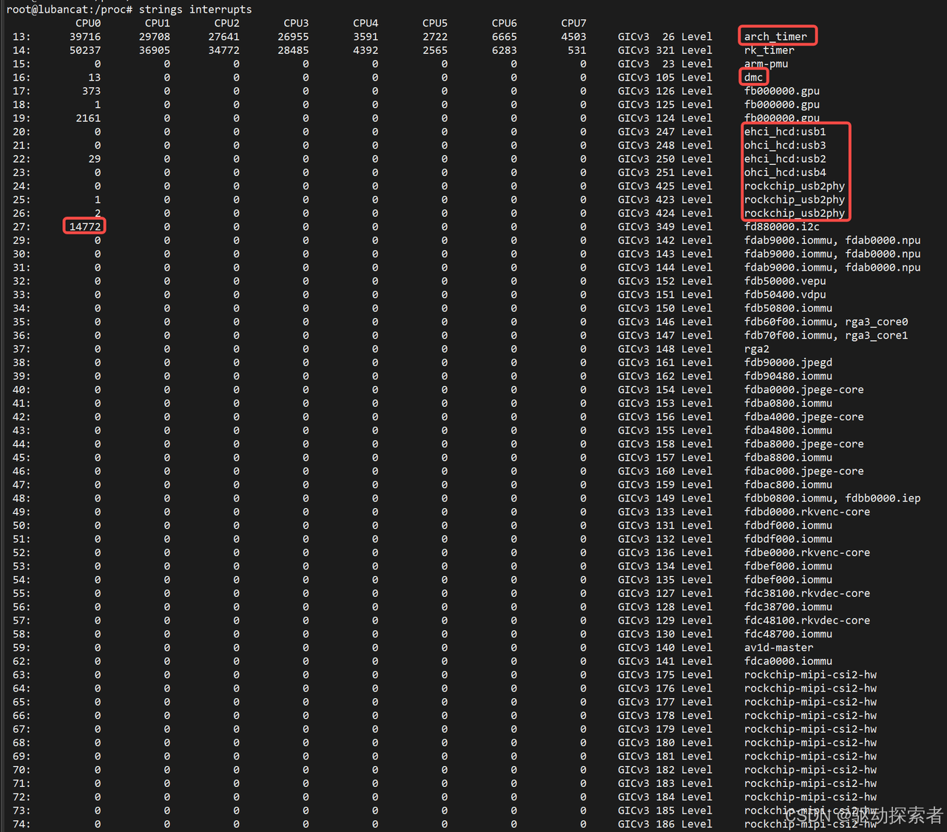Image resolution: width=947 pixels, height=832 pixels.
Task: Select the last rockchip-mipi-csi2-hw entry
Action: pos(810,824)
